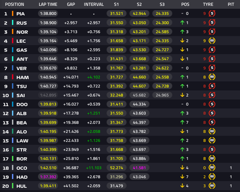The image size is (240, 192).
Task: Click BEA's green up arrow icon
Action: tap(182, 123)
